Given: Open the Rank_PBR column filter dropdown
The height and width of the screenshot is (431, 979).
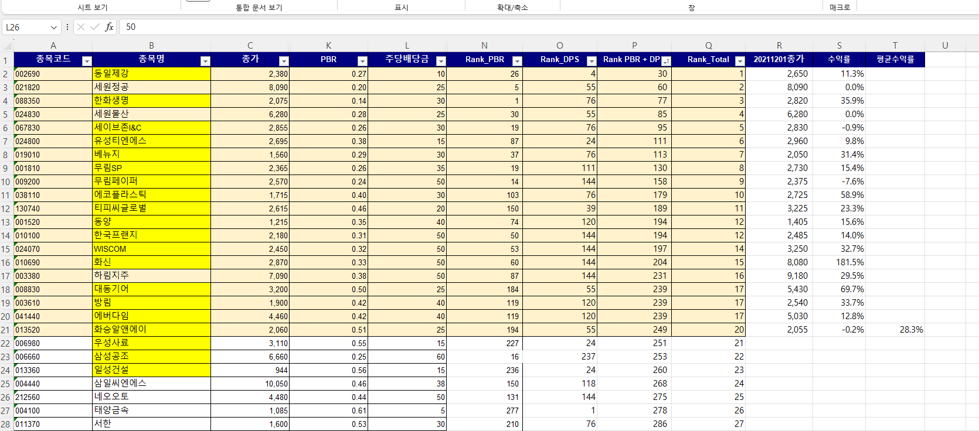Looking at the screenshot, I should click(x=517, y=61).
